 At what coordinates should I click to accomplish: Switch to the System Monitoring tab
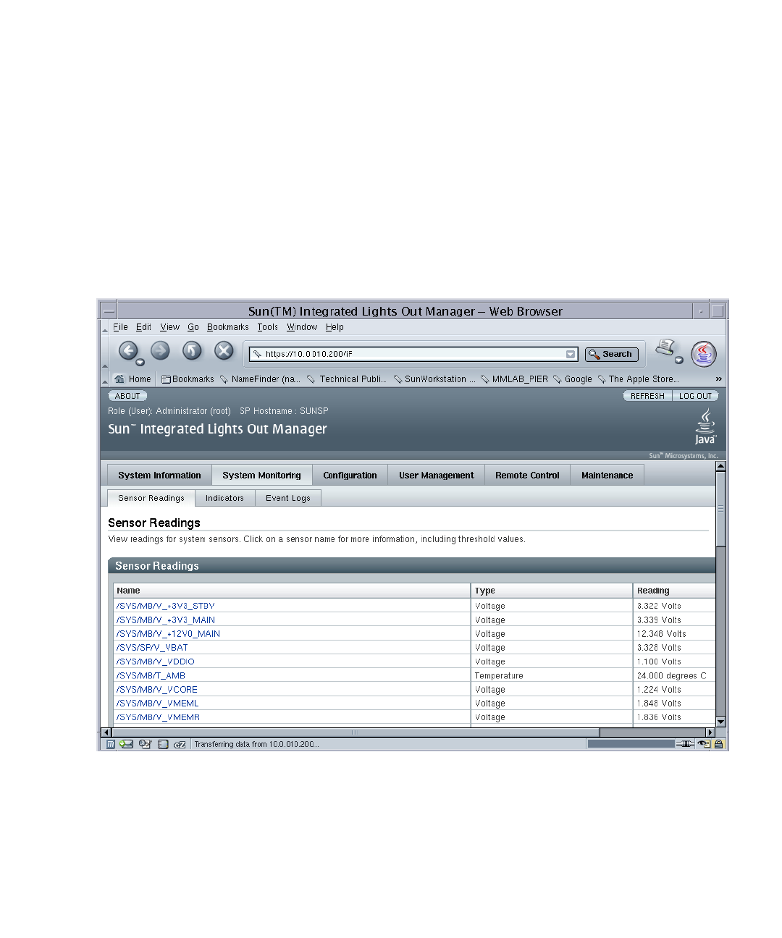[x=261, y=476]
